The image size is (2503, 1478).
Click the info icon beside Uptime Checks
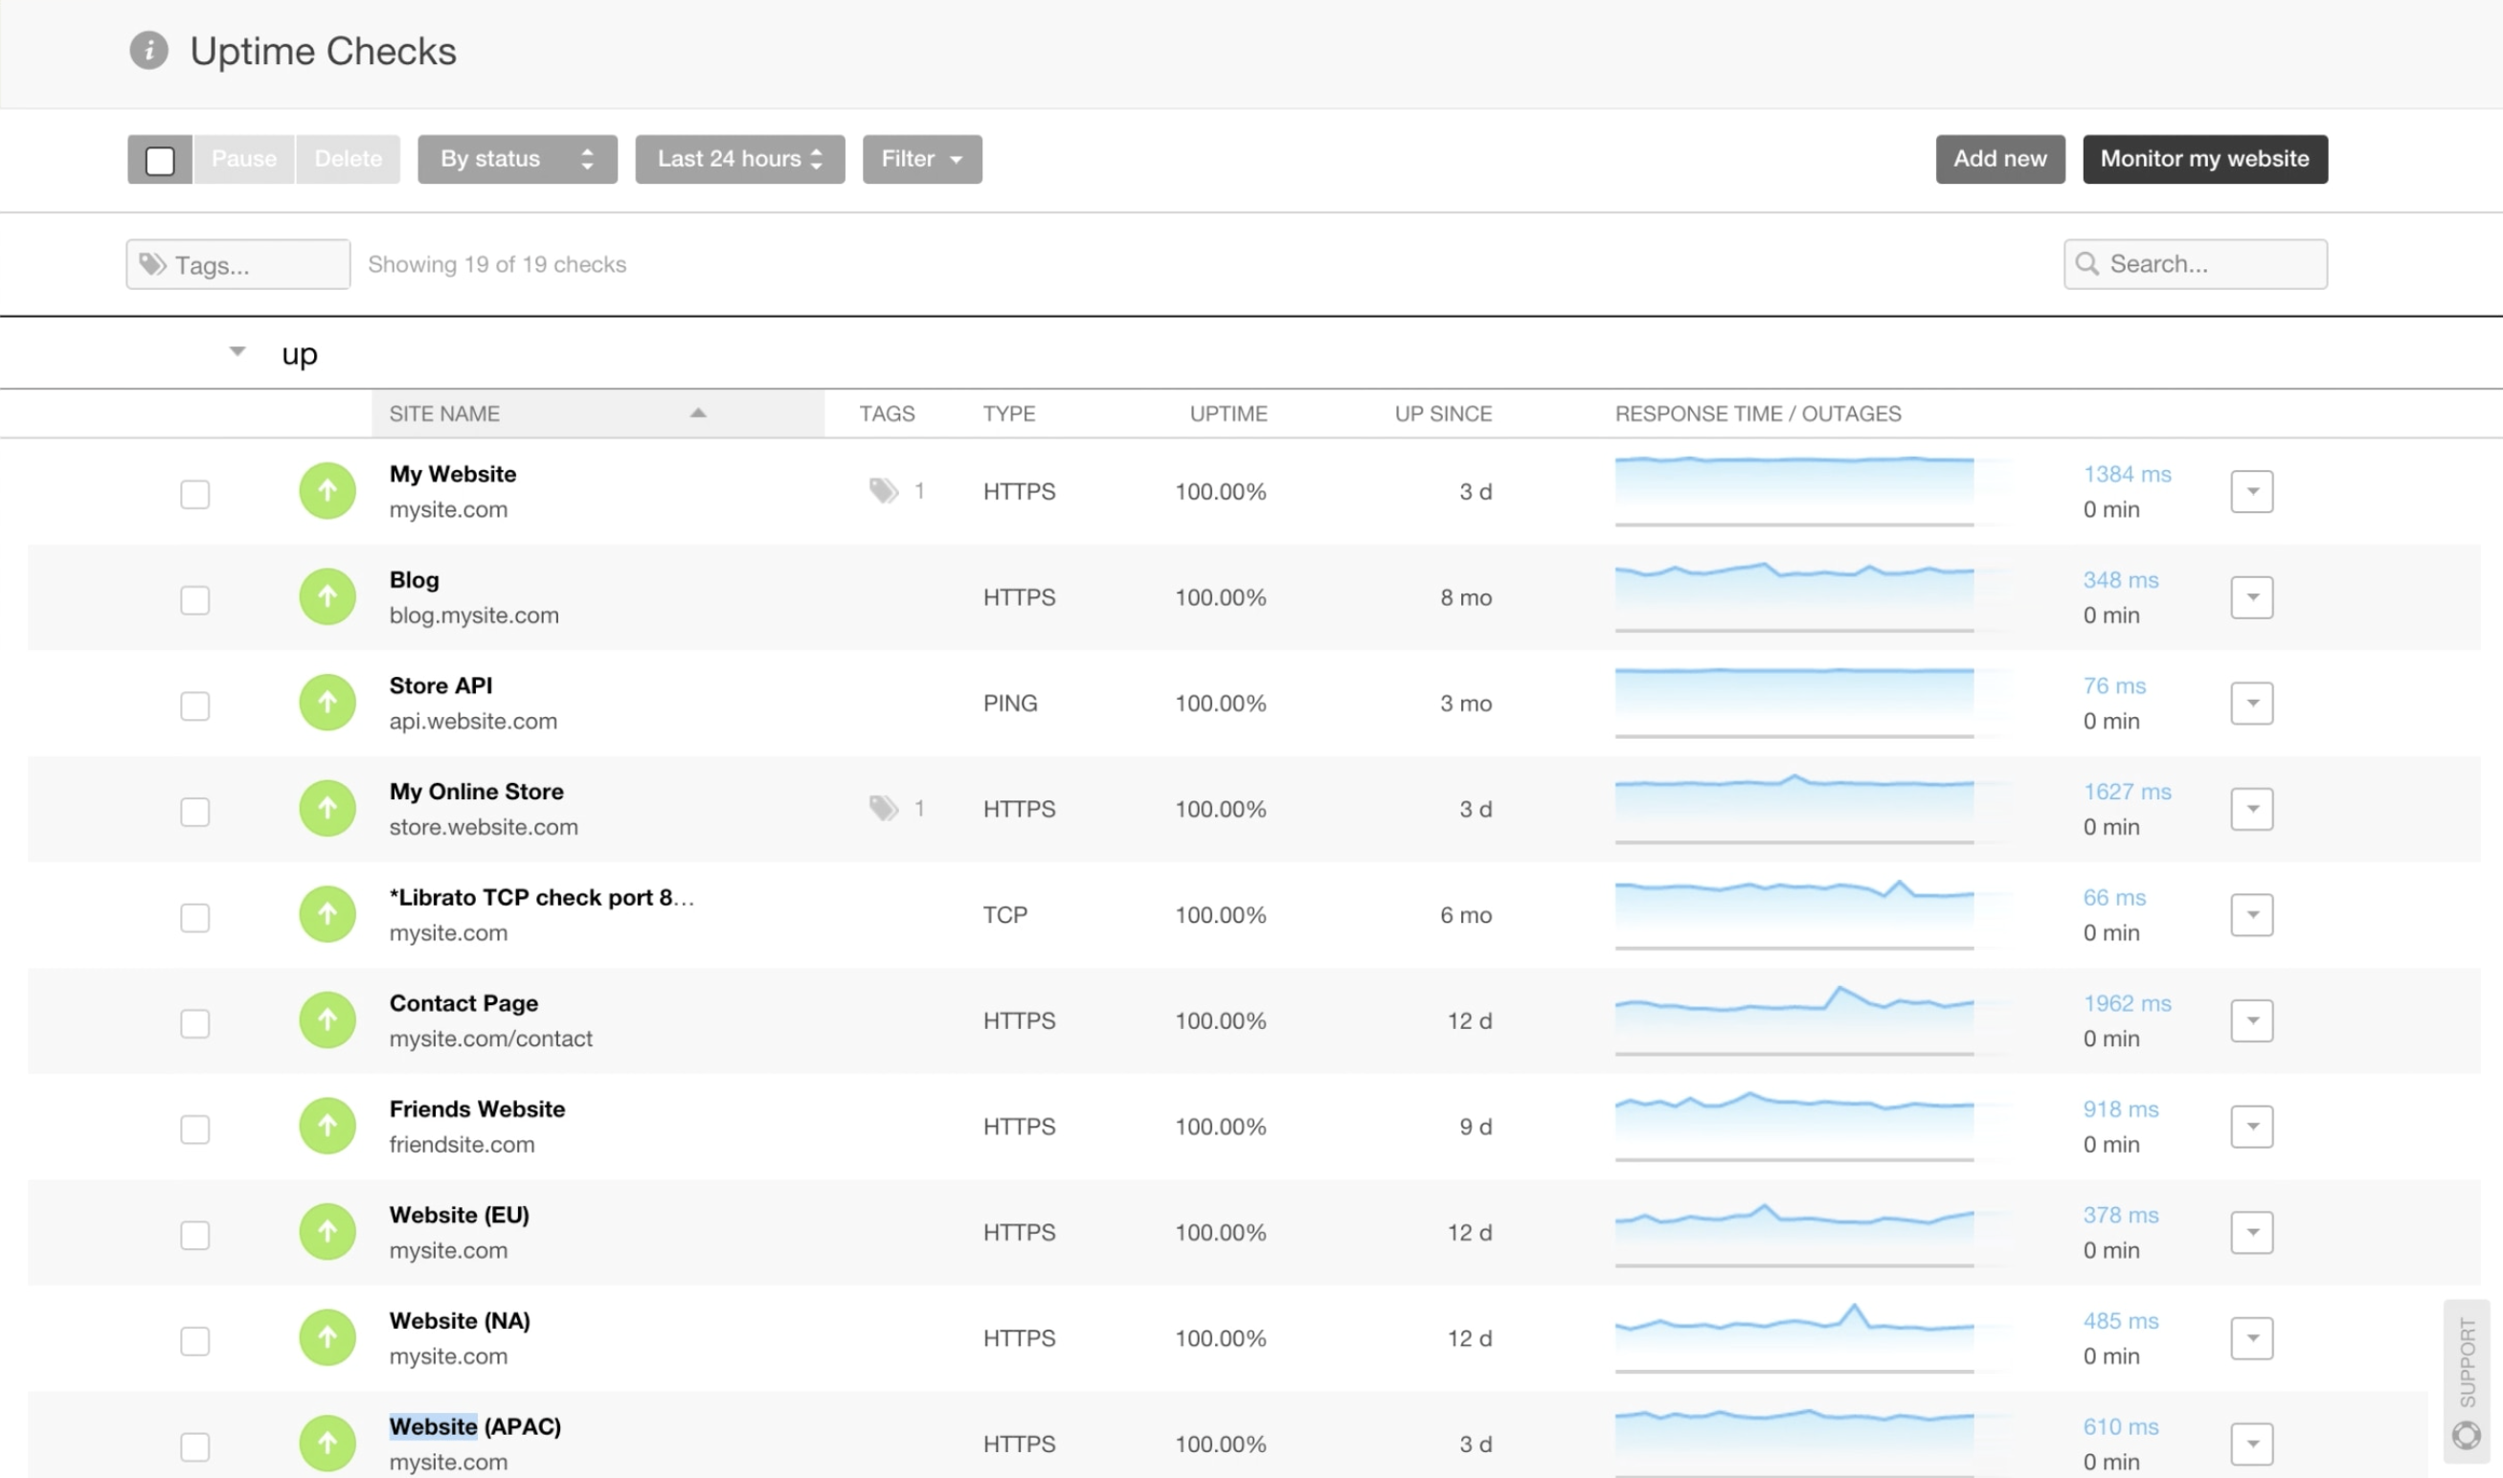click(148, 50)
